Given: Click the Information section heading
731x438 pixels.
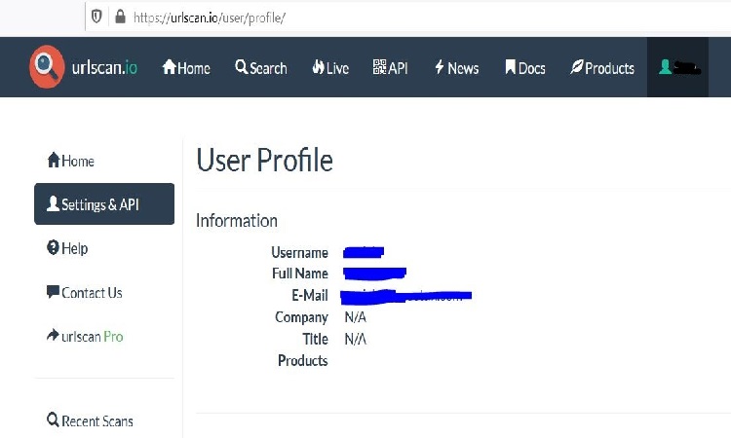Looking at the screenshot, I should [x=237, y=220].
